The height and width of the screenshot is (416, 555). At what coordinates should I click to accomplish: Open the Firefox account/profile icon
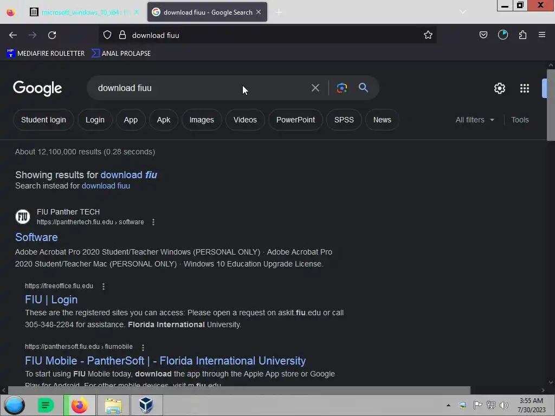point(503,35)
